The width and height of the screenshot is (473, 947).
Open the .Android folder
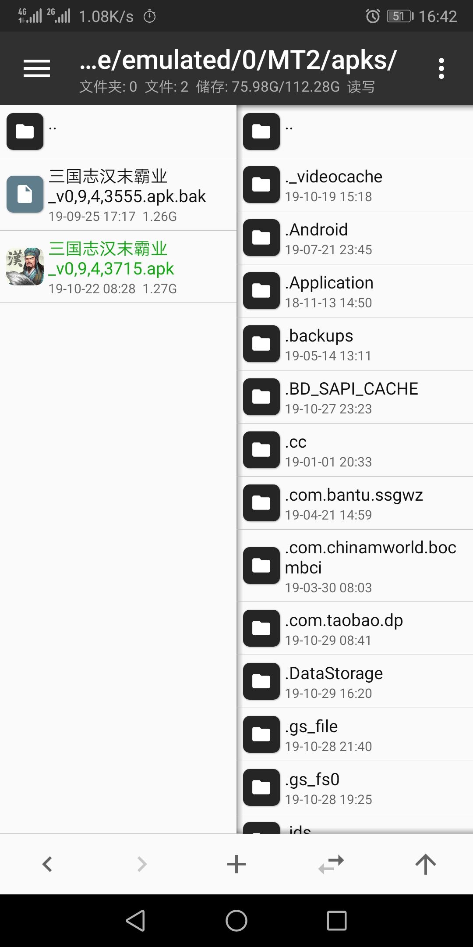355,238
